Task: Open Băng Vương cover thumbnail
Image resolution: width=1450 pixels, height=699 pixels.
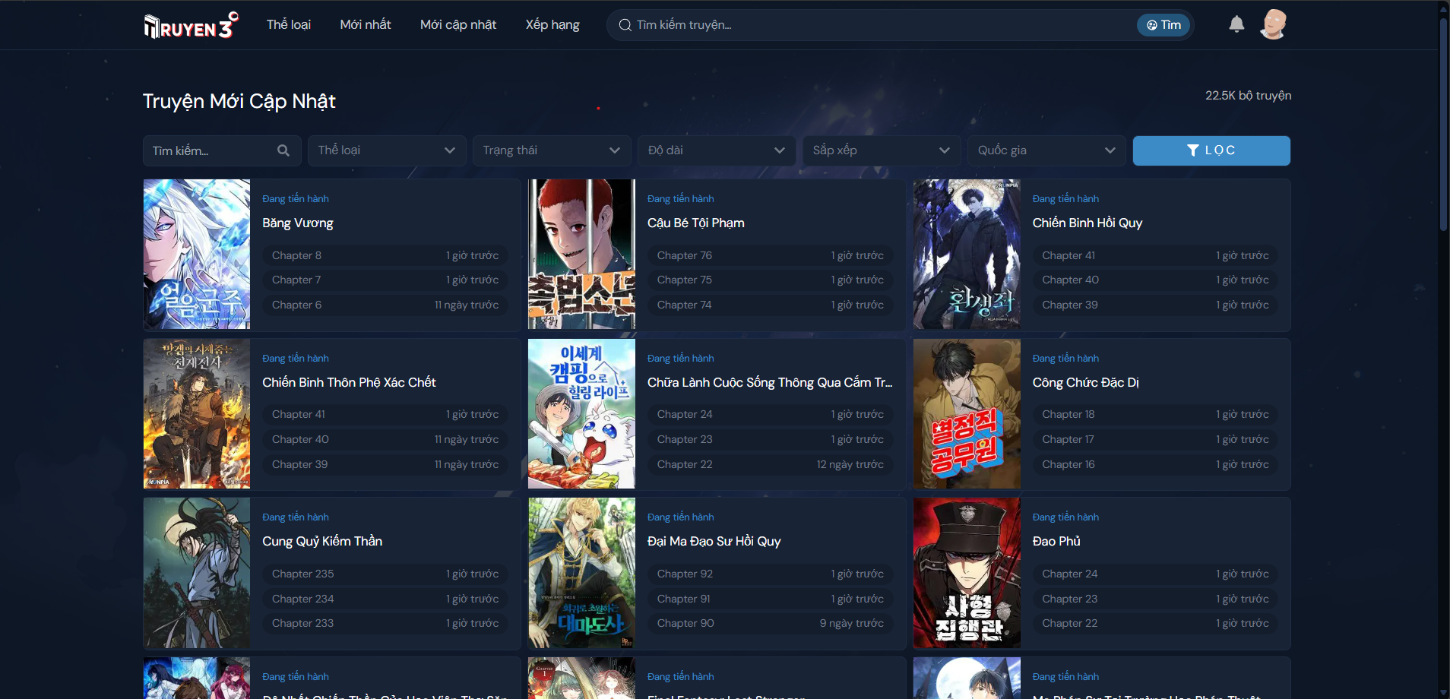Action: 197,254
